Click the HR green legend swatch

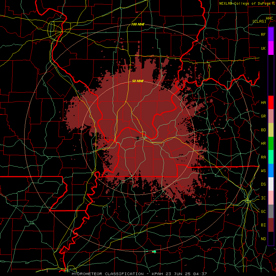271,144
